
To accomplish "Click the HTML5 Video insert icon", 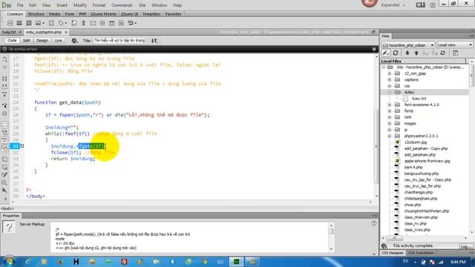I will click(19, 23).
